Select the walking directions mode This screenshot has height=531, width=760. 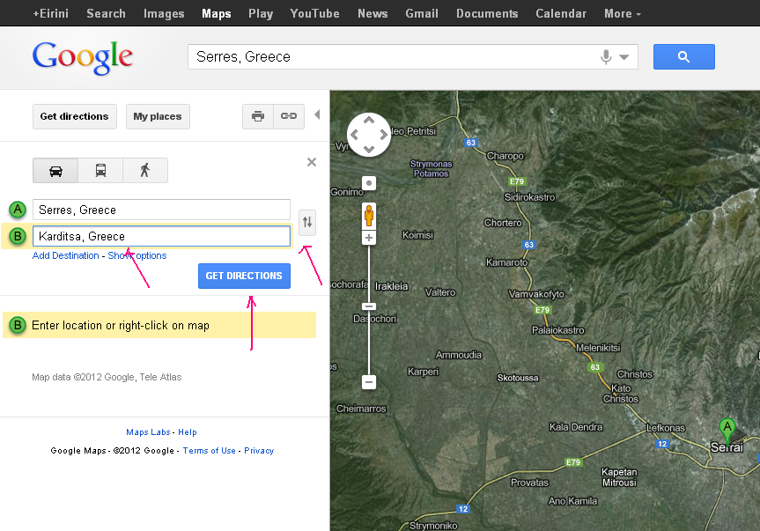tap(145, 171)
